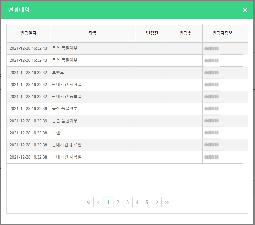Select page 1 in pagination

pos(108,202)
